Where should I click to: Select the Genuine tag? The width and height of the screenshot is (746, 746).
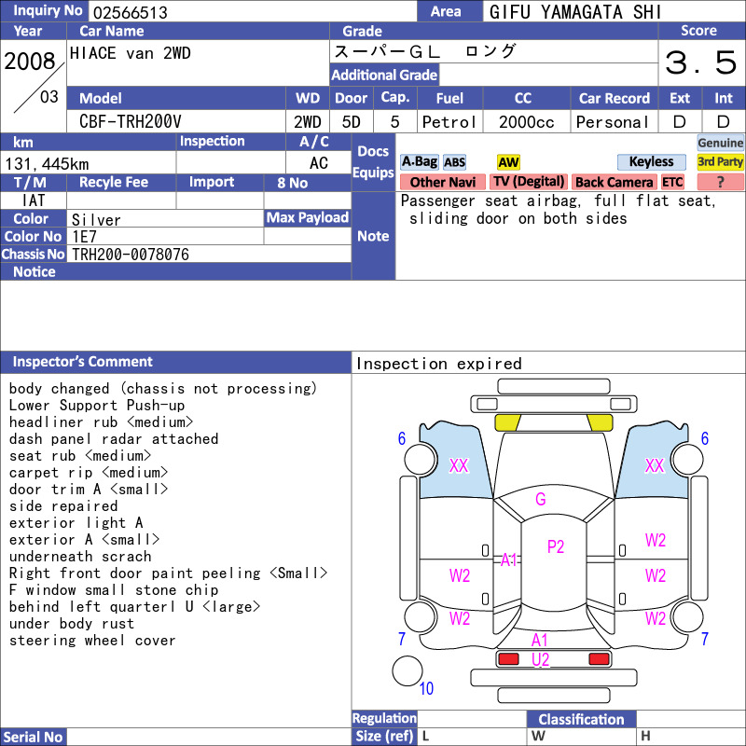720,143
